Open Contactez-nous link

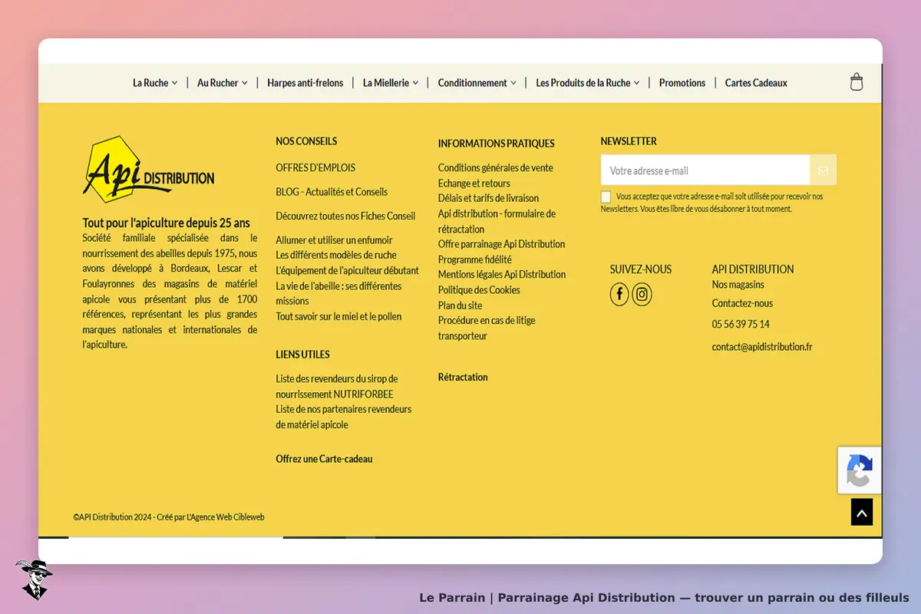click(742, 303)
